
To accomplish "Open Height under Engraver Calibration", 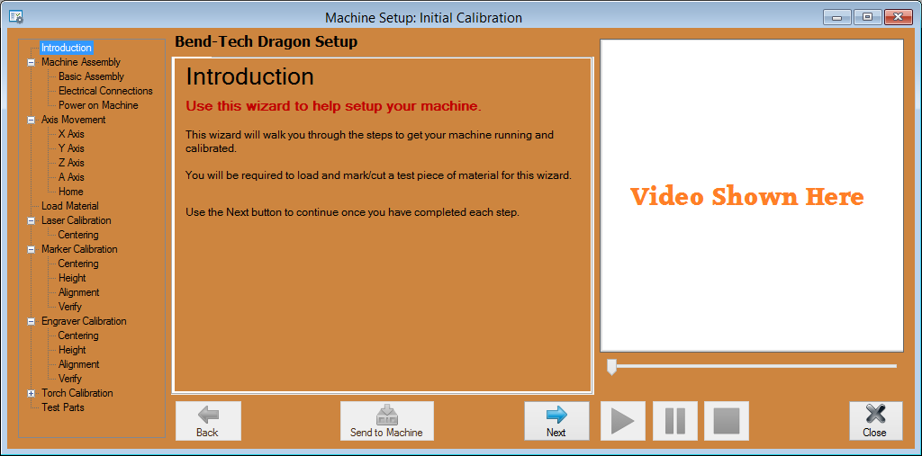I will click(72, 350).
